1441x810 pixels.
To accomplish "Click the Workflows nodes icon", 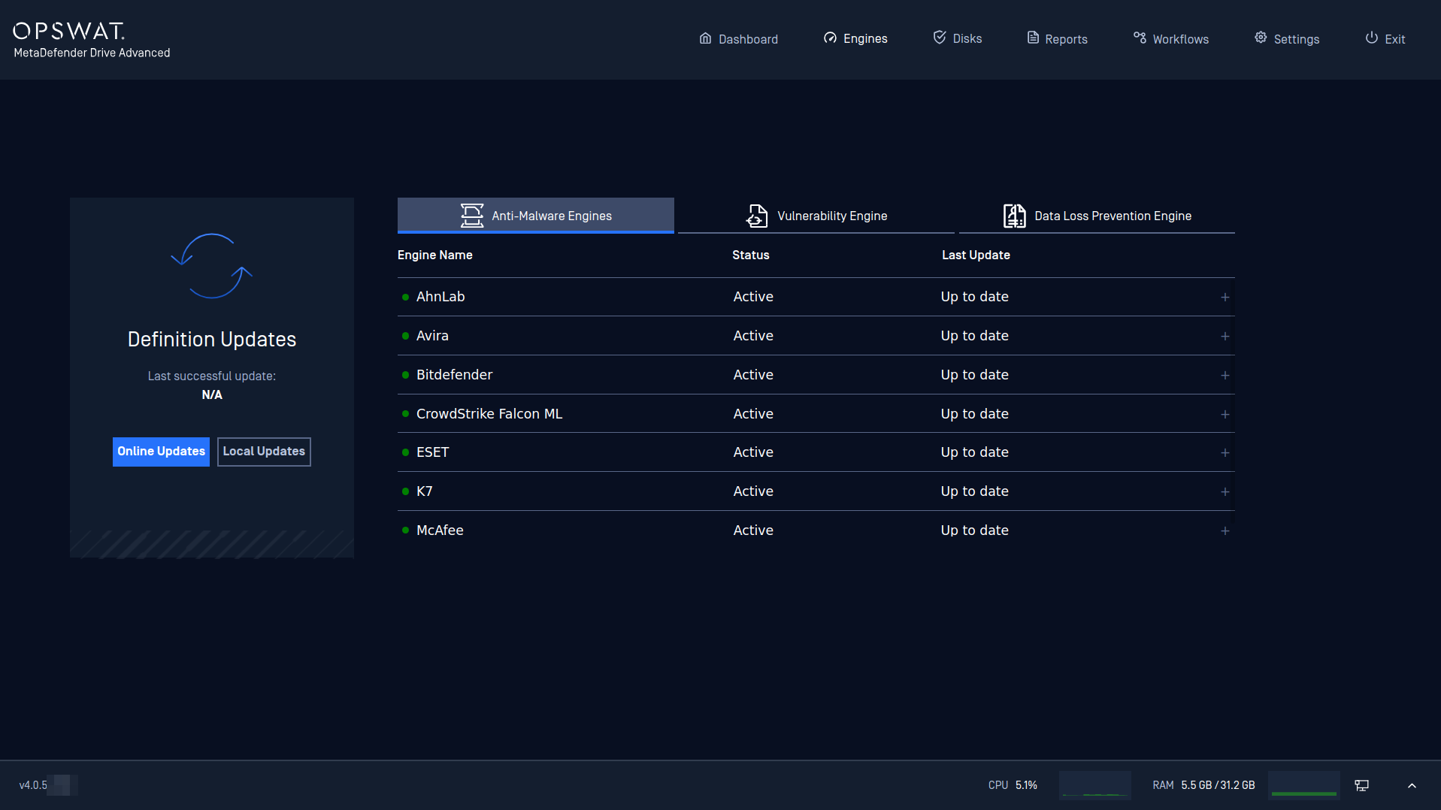I will [x=1140, y=38].
